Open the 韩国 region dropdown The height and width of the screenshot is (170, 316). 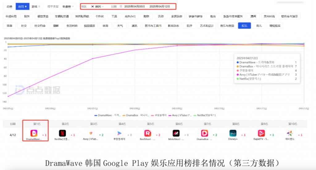coord(98,6)
